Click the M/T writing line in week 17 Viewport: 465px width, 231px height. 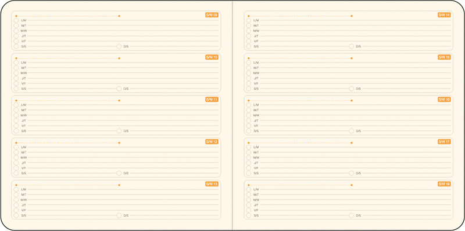click(x=356, y=152)
